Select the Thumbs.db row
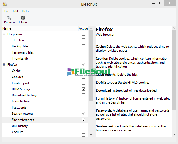 point(45,58)
